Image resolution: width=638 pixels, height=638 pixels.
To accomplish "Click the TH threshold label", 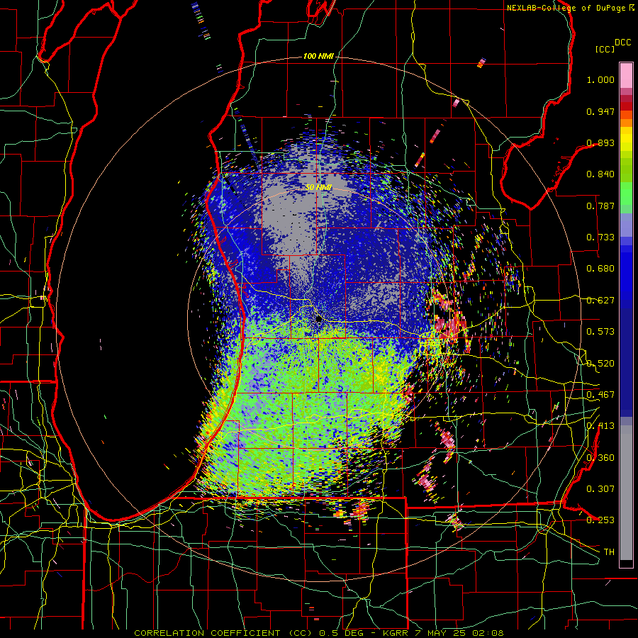I will point(609,552).
